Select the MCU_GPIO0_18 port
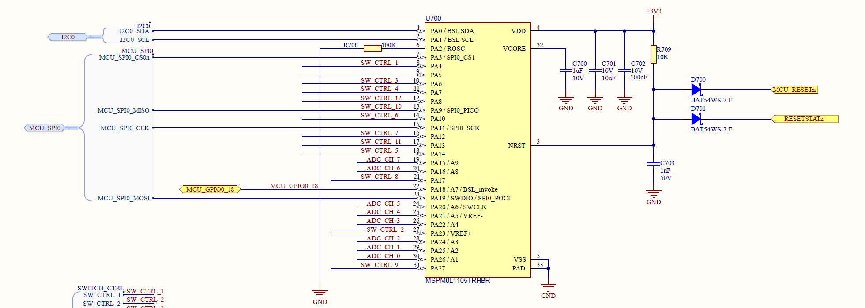The image size is (865, 308). (210, 189)
